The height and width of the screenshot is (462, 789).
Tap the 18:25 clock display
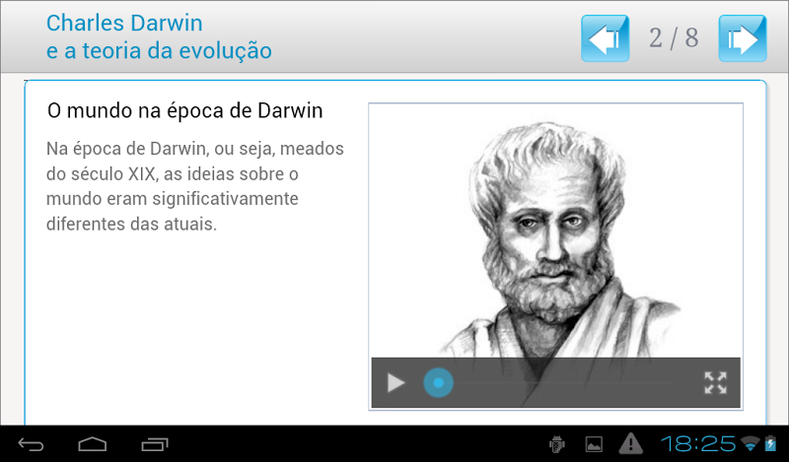coord(698,444)
